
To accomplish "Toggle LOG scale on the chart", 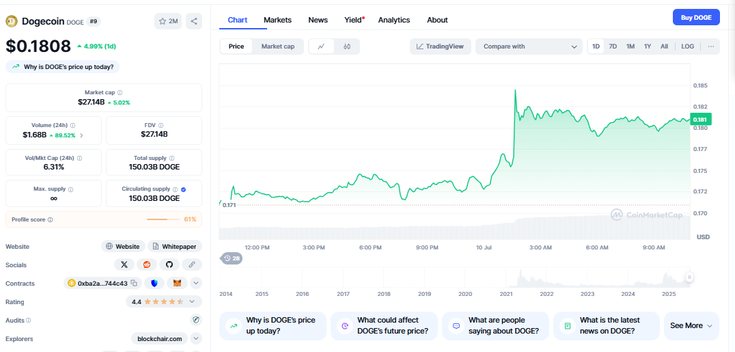I will click(x=688, y=46).
